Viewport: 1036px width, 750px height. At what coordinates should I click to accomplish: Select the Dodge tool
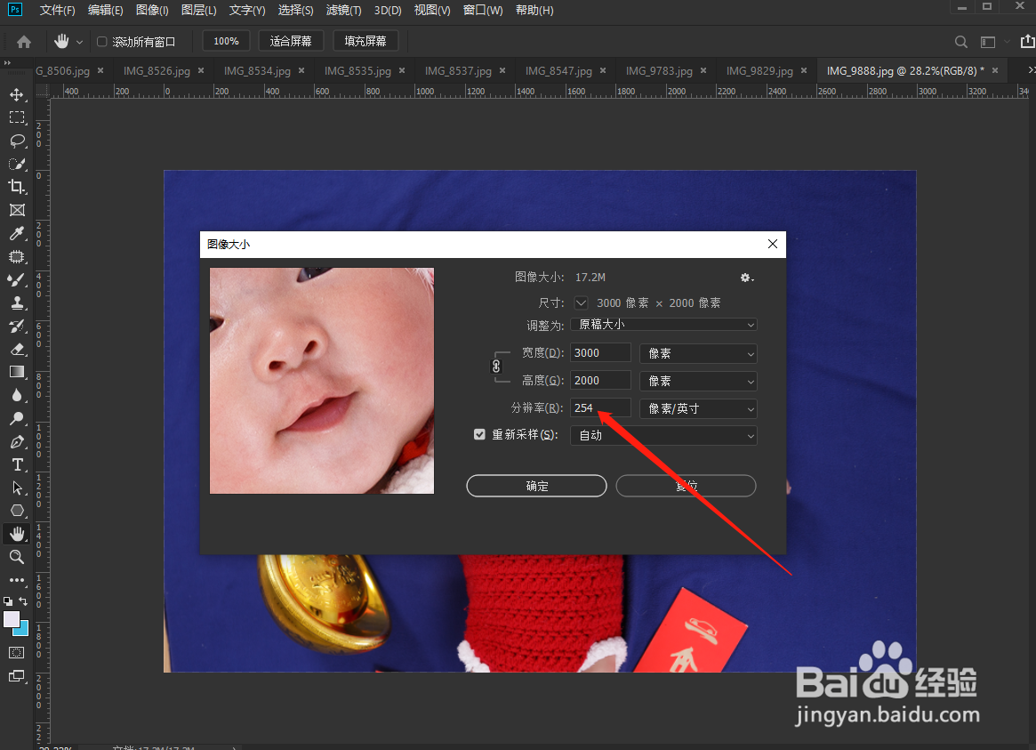coord(17,418)
